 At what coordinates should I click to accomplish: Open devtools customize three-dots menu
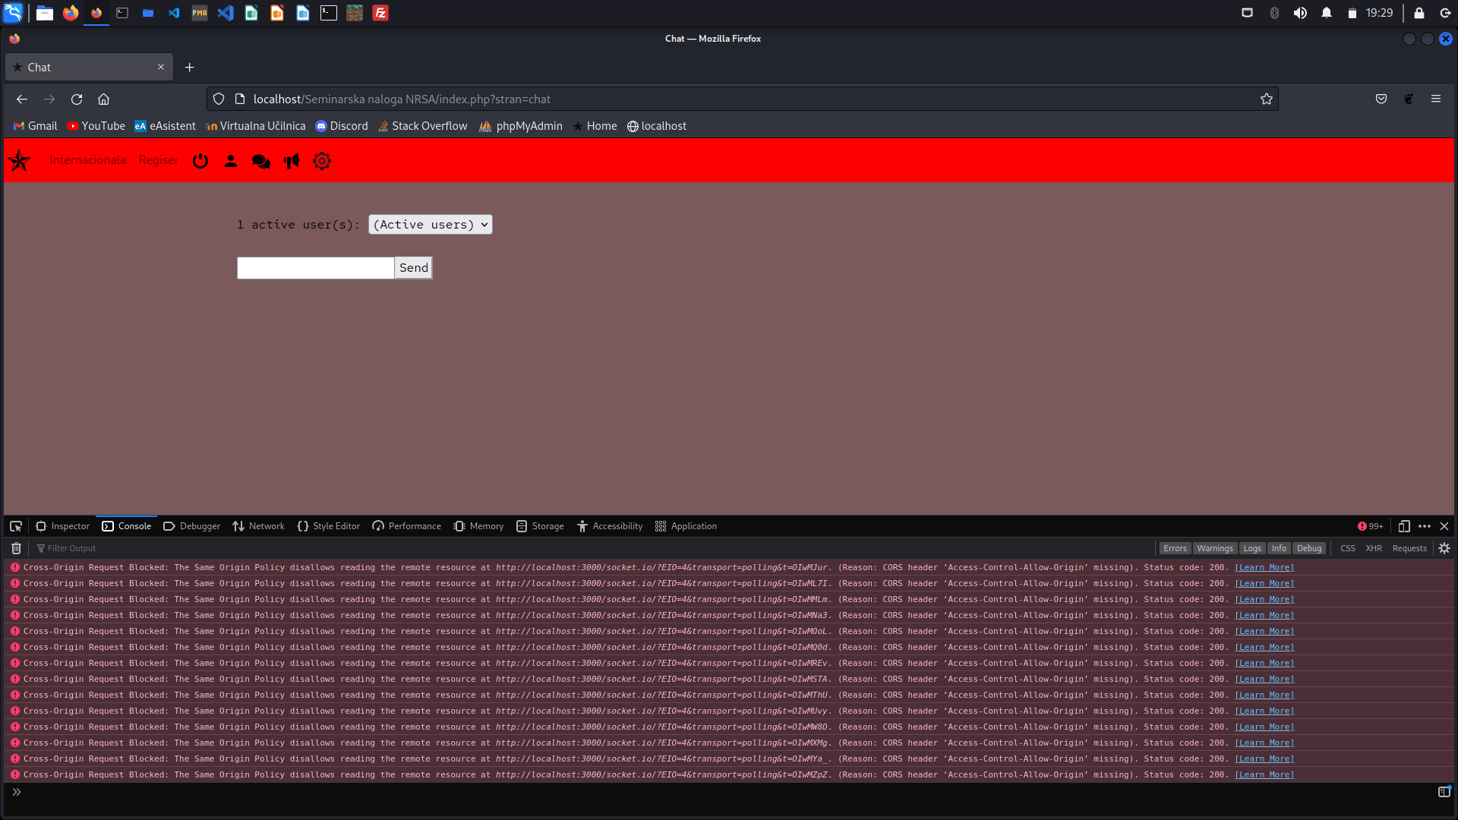[1425, 526]
